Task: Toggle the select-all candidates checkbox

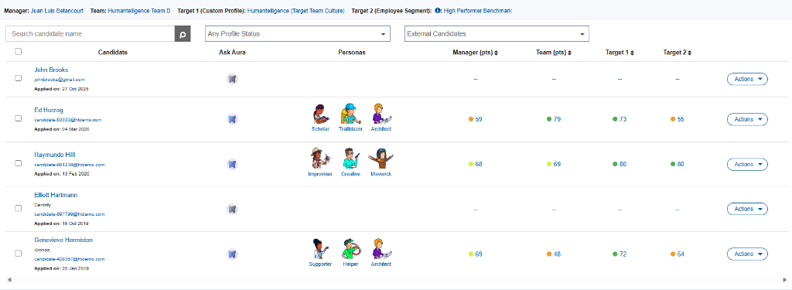Action: 19,51
